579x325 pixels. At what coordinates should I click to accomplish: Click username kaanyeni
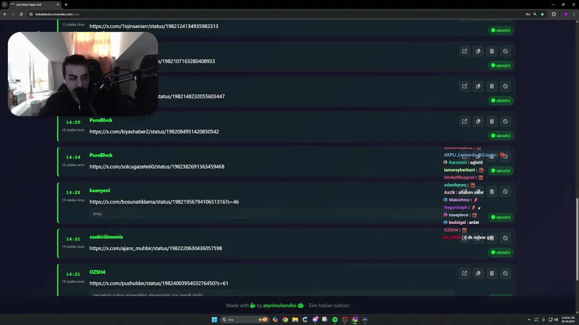[x=100, y=190]
